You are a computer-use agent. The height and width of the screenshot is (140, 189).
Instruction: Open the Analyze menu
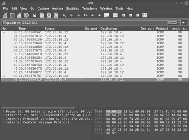tap(57, 9)
